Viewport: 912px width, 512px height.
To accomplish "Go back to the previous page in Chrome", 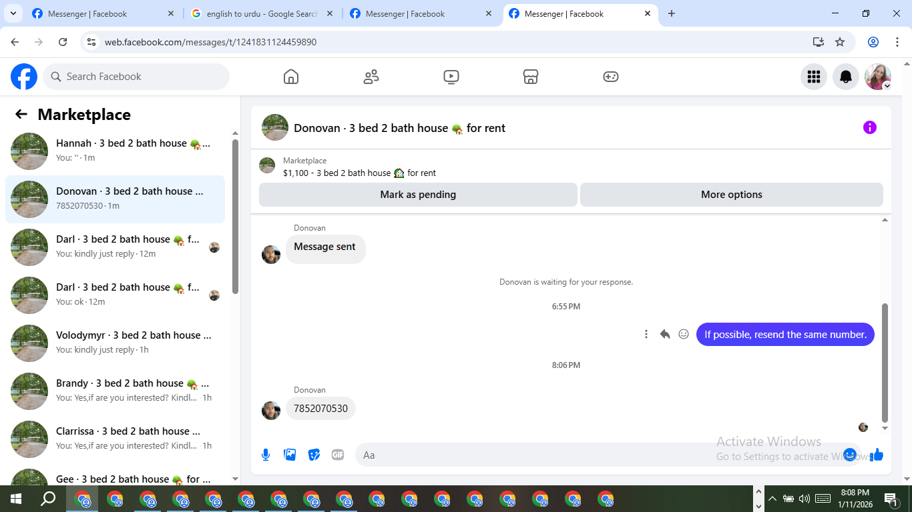I will (x=15, y=42).
